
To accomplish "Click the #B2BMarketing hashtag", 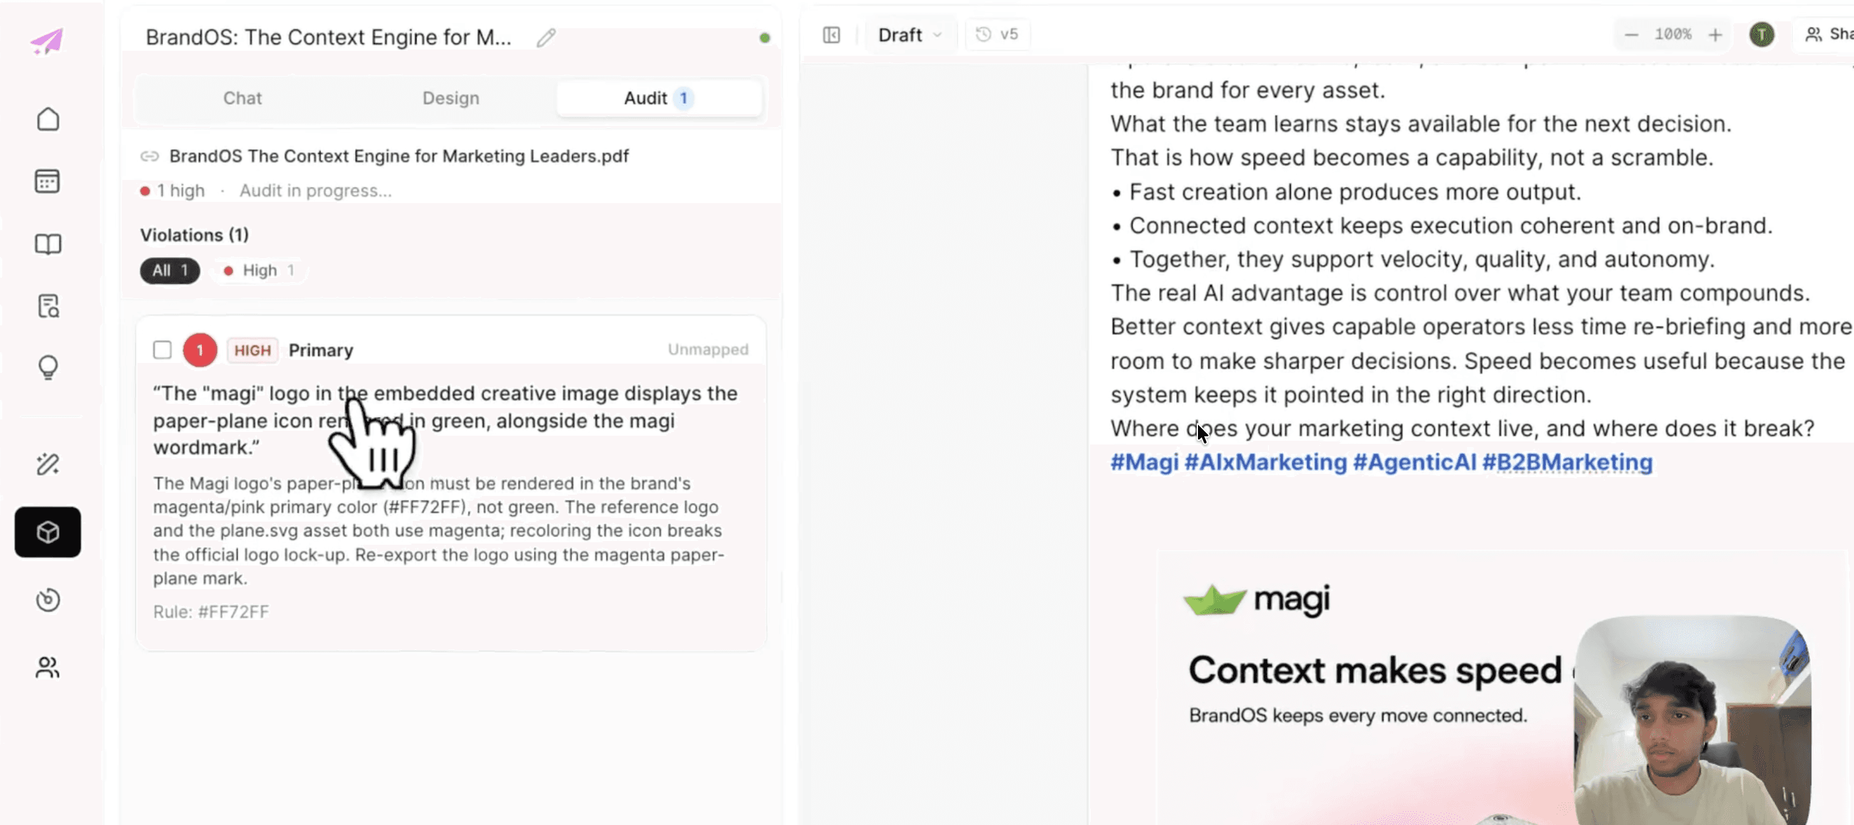I will point(1567,462).
